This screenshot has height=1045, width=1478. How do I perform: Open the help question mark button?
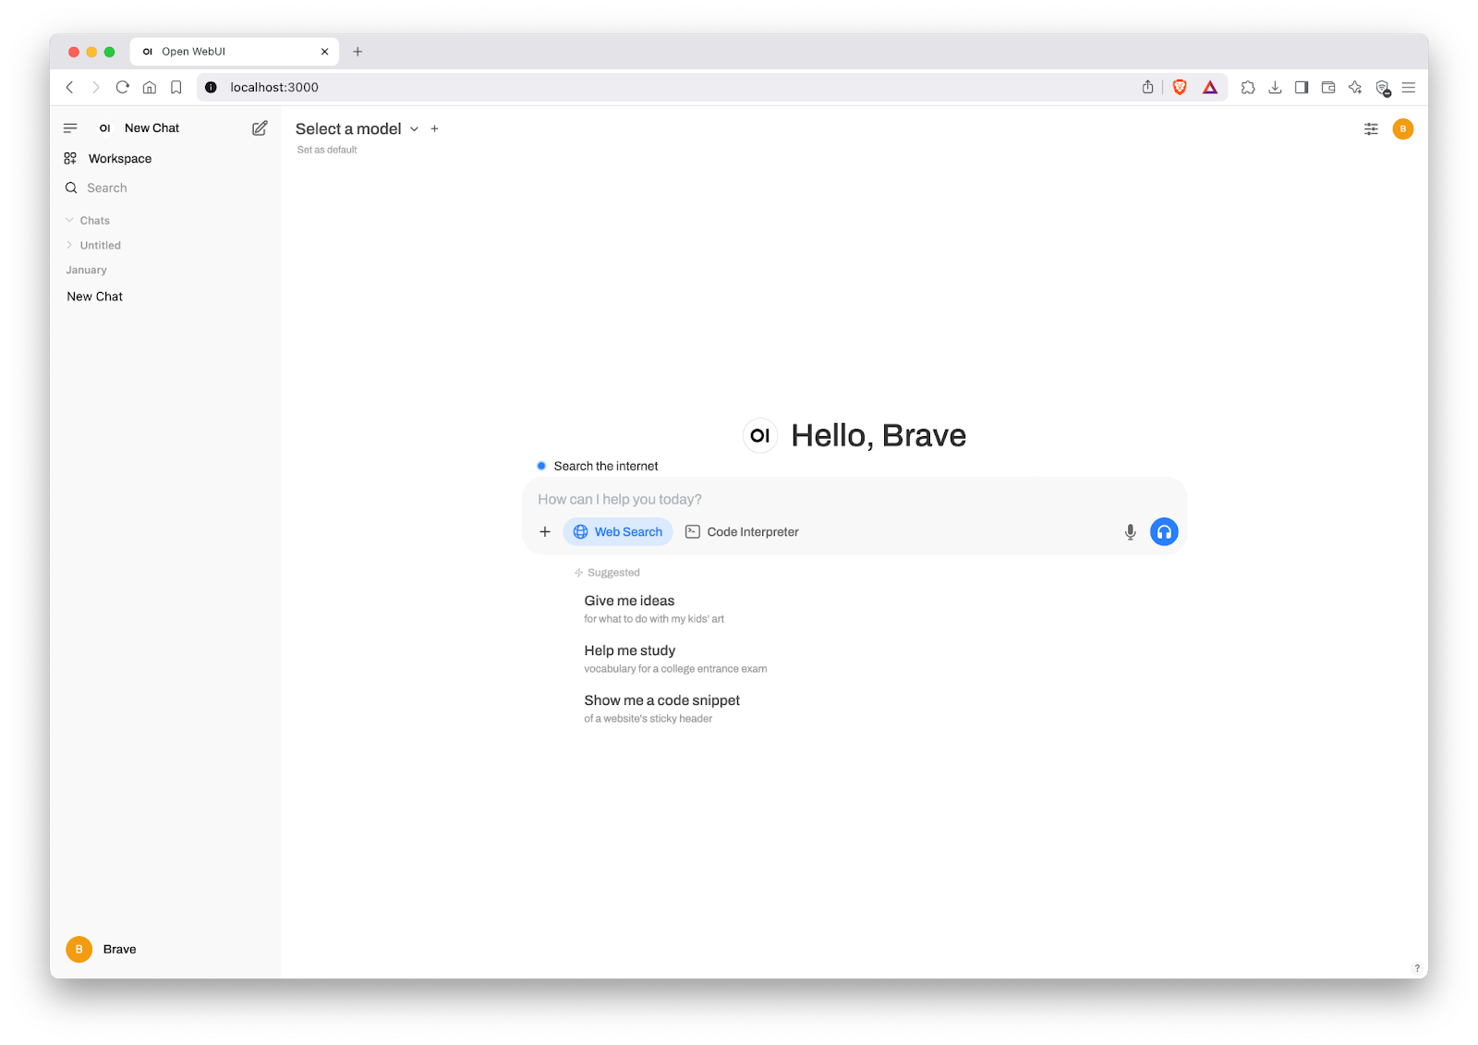1417,968
